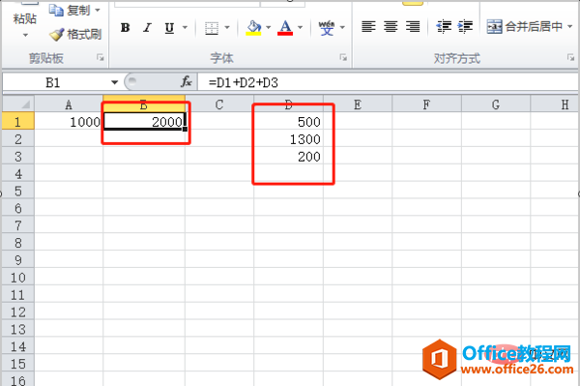Open the Font group dialog launcher
This screenshot has width=580, height=386.
343,57
